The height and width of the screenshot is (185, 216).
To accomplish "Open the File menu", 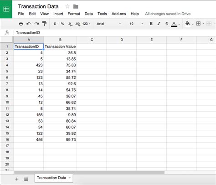I will [x=21, y=14].
